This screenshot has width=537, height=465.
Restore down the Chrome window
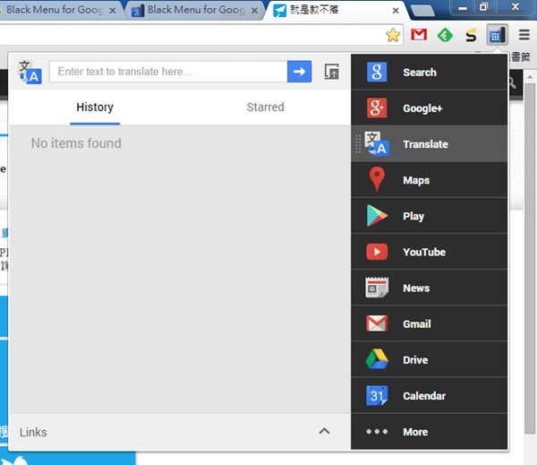click(483, 7)
